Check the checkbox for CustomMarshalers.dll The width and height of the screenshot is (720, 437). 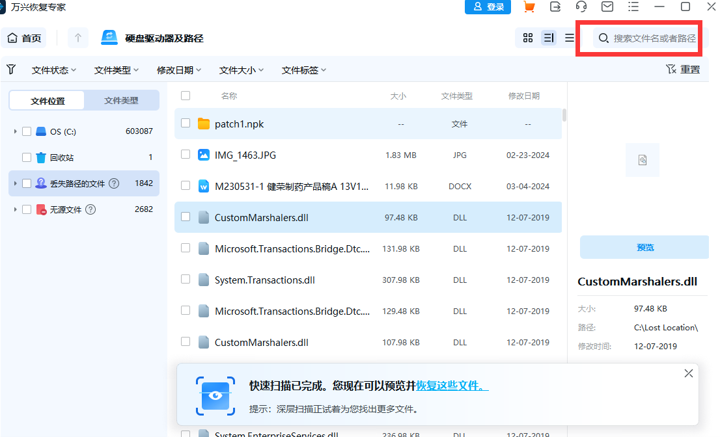186,217
